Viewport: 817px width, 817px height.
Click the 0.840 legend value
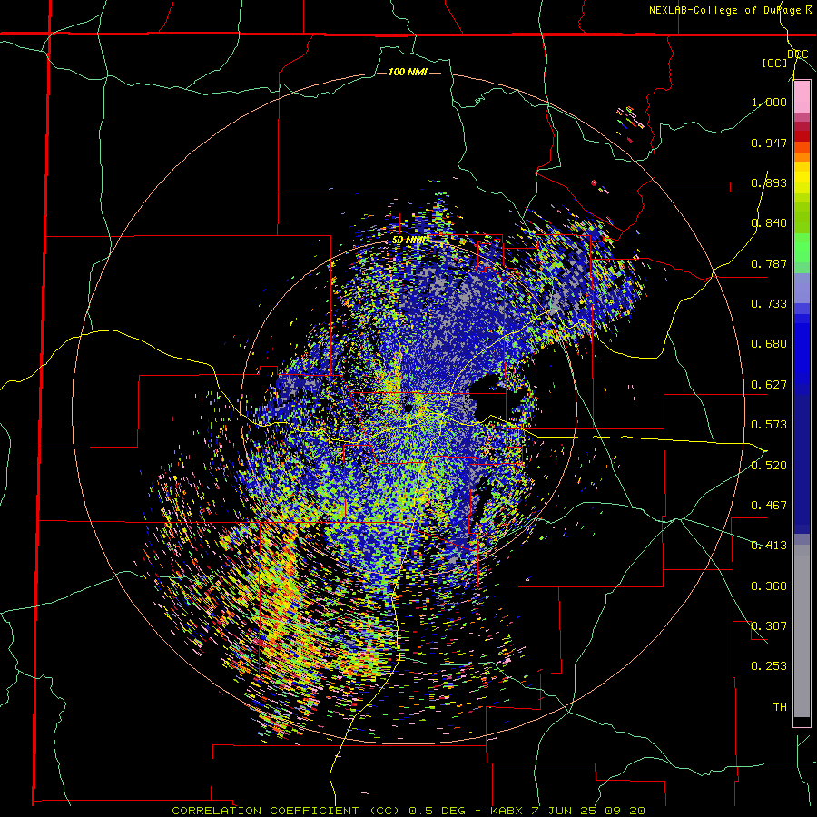coord(769,223)
